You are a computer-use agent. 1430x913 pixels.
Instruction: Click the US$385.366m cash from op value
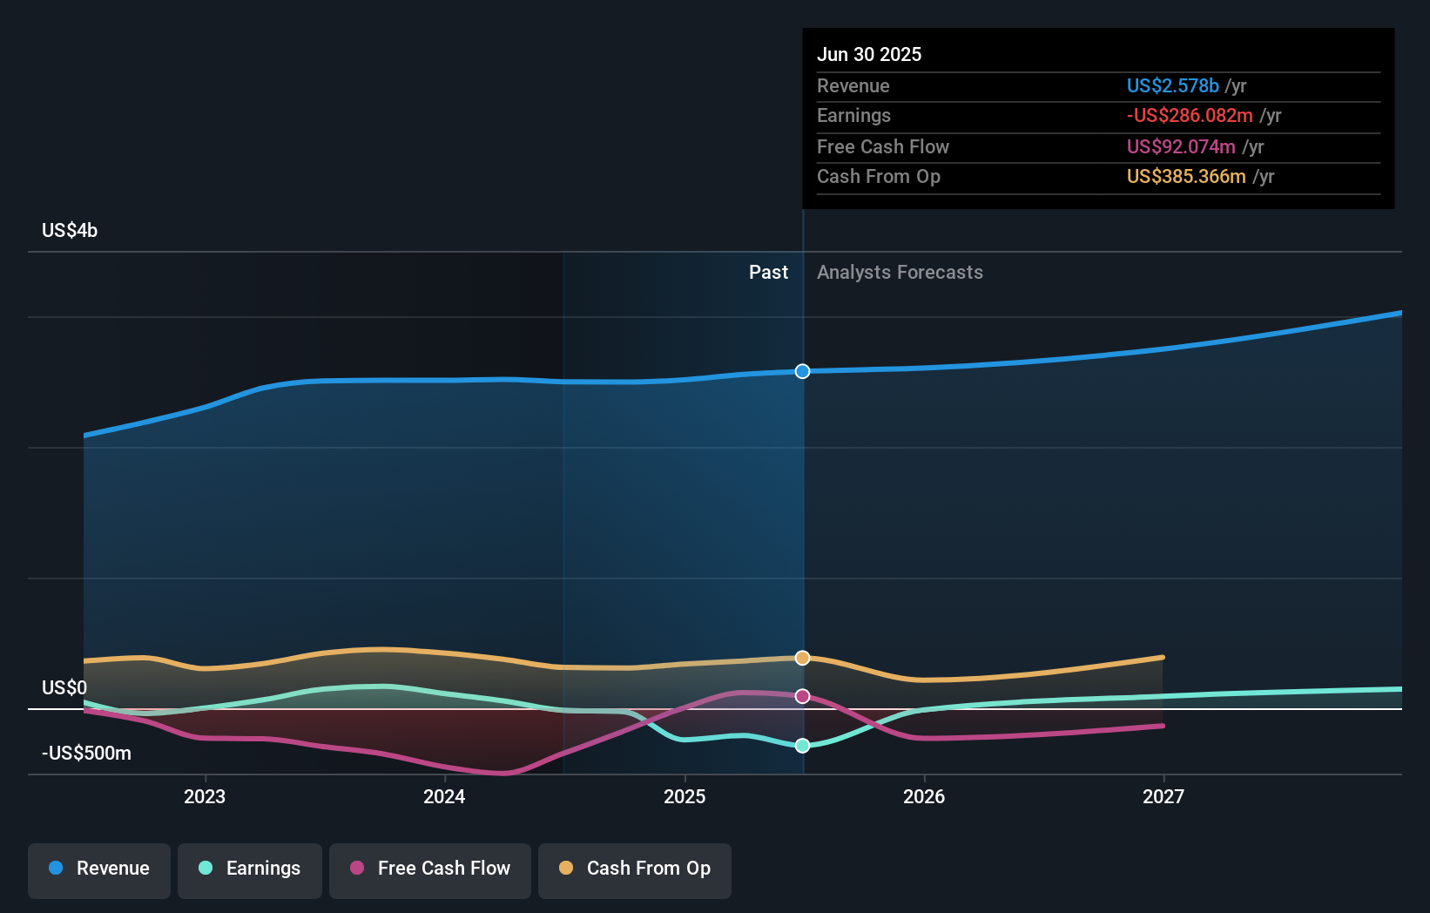[x=1186, y=177]
